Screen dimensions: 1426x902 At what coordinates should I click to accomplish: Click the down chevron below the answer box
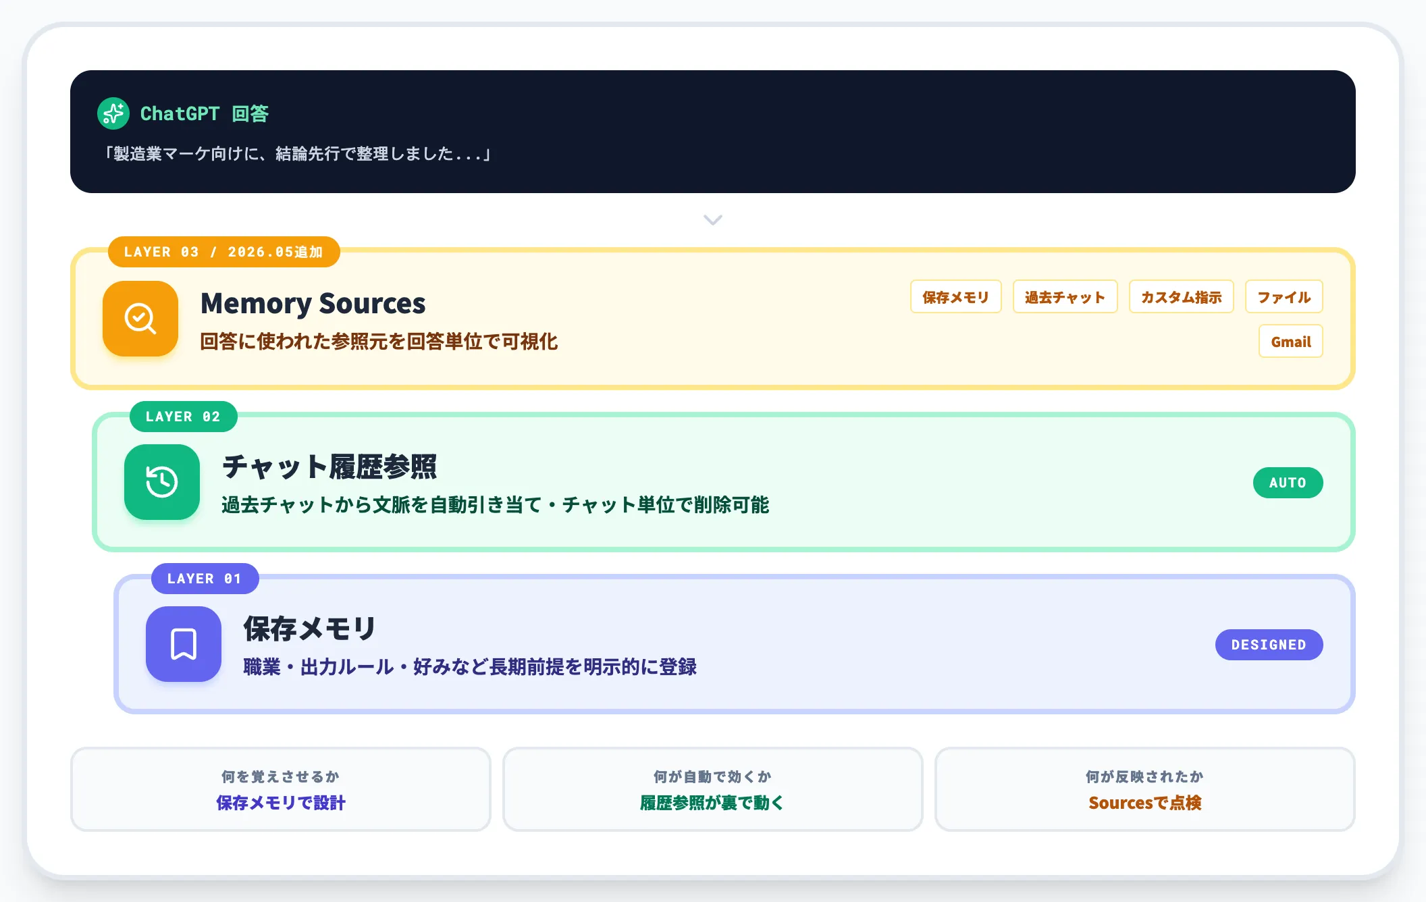(713, 220)
